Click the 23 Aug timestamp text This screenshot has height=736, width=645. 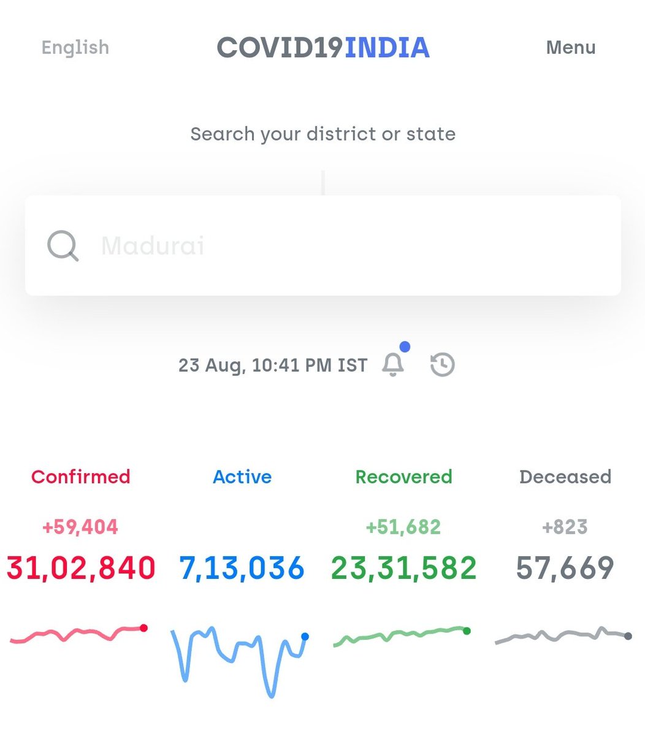click(x=272, y=365)
